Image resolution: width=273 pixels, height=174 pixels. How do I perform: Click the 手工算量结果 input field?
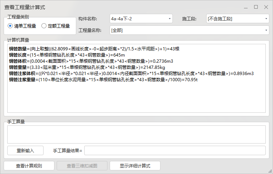click(175, 150)
